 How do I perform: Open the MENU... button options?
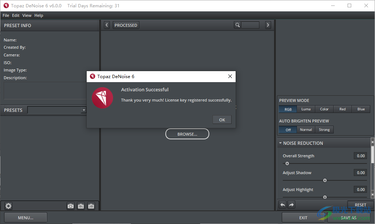click(x=26, y=218)
